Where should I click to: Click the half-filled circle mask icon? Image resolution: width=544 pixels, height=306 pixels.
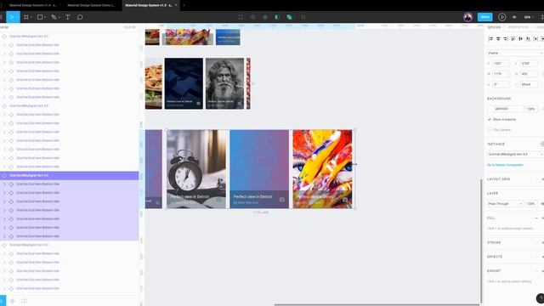coord(277,17)
